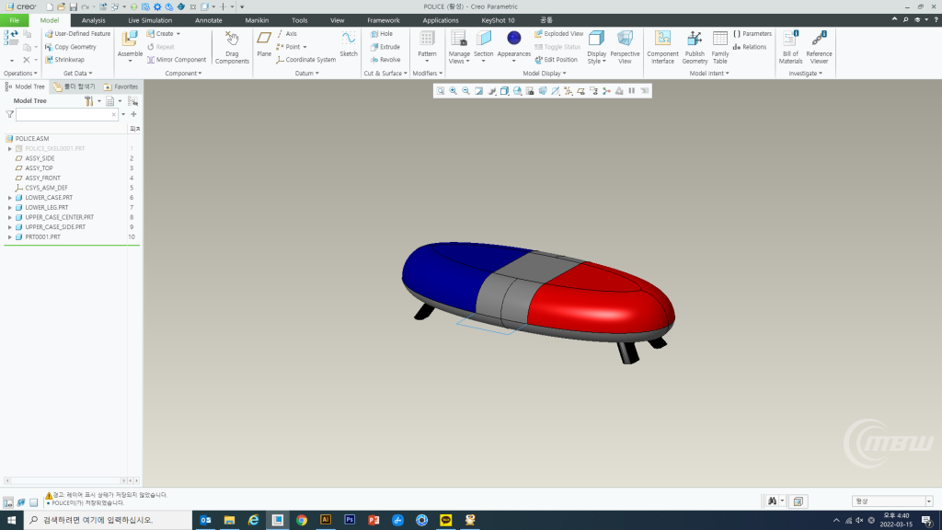Click the Save icon in quick access toolbar
Viewport: 942px width, 530px height.
[74, 6]
